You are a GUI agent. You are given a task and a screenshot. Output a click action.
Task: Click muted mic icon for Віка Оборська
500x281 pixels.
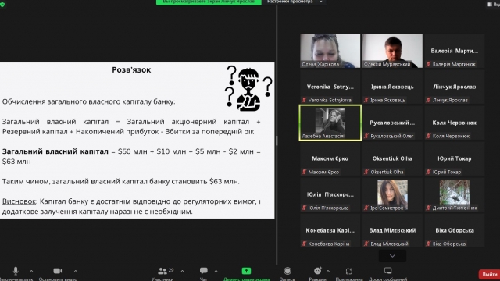tap(429, 244)
